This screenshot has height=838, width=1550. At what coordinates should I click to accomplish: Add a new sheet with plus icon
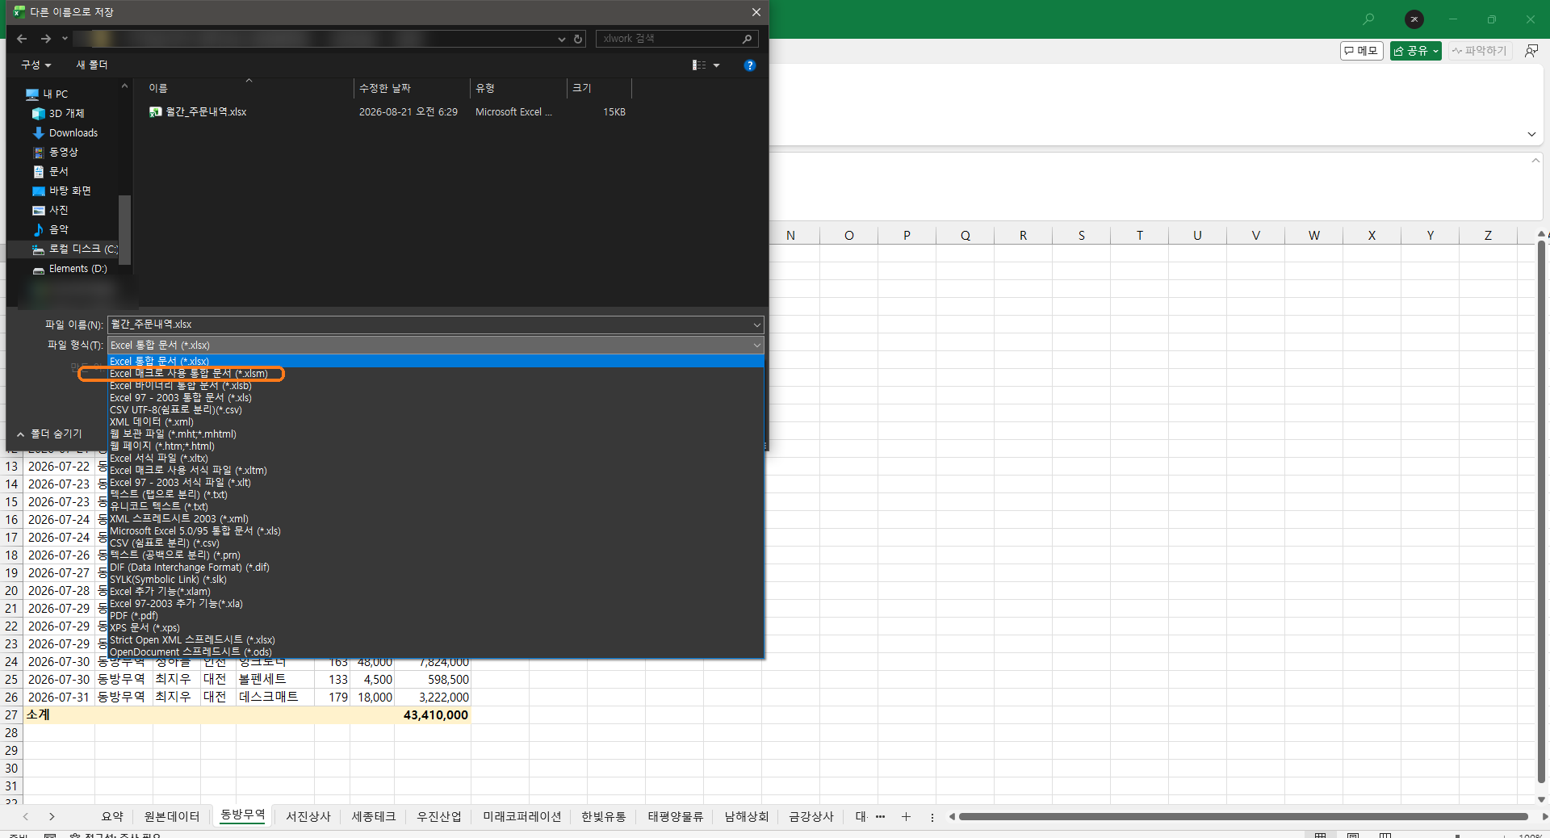click(906, 817)
